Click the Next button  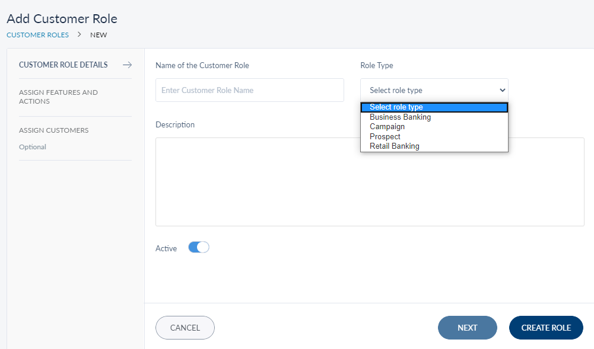pos(467,328)
